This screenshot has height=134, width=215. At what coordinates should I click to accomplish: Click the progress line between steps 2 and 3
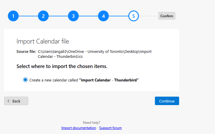[x=58, y=16]
